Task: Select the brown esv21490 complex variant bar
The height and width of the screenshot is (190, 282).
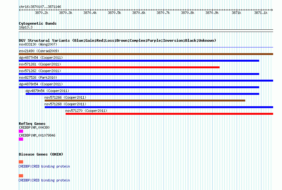Action: [146, 54]
